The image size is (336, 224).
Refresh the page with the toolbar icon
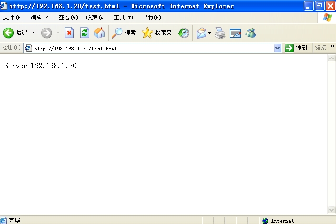(x=84, y=33)
